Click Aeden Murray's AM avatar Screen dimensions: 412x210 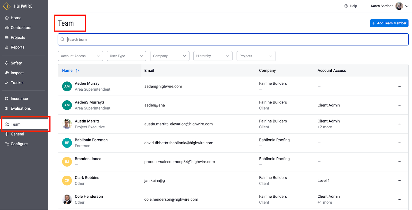pos(67,86)
